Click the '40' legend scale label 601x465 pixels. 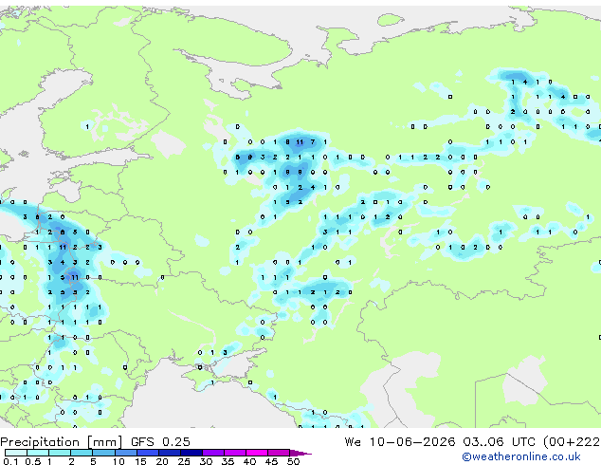tap(249, 461)
